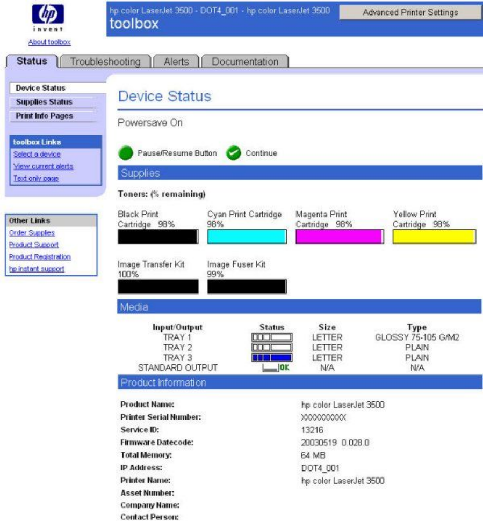This screenshot has height=522, width=483.
Task: Click the Magenta Print Cartridge level bar
Action: pos(340,237)
